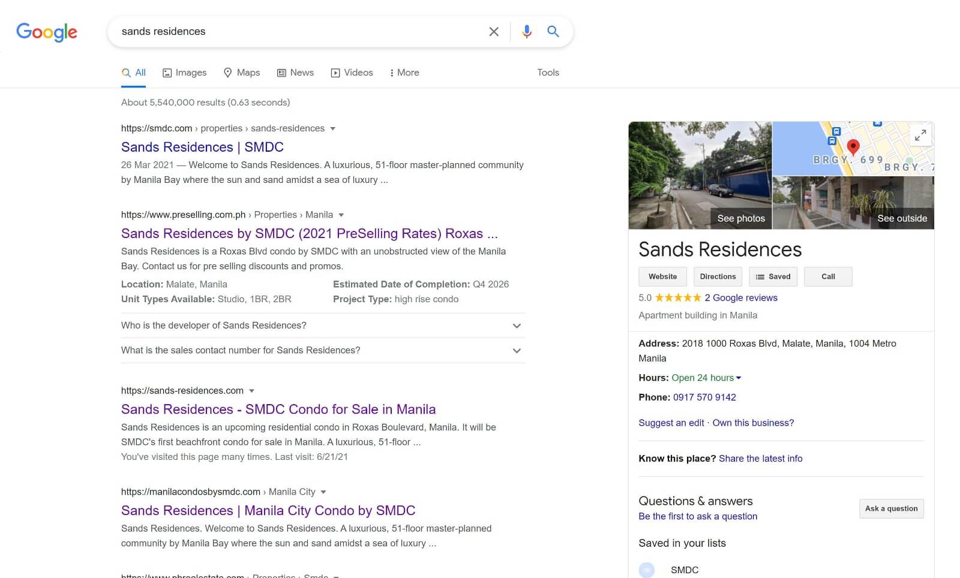Open the SMDC saved list entry
The image size is (960, 578).
685,570
